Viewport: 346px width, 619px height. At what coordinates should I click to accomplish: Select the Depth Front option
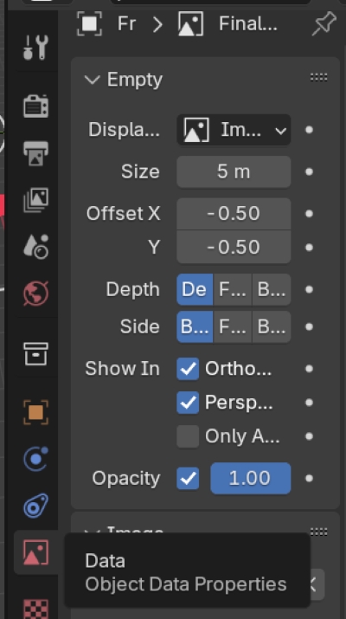click(x=233, y=289)
